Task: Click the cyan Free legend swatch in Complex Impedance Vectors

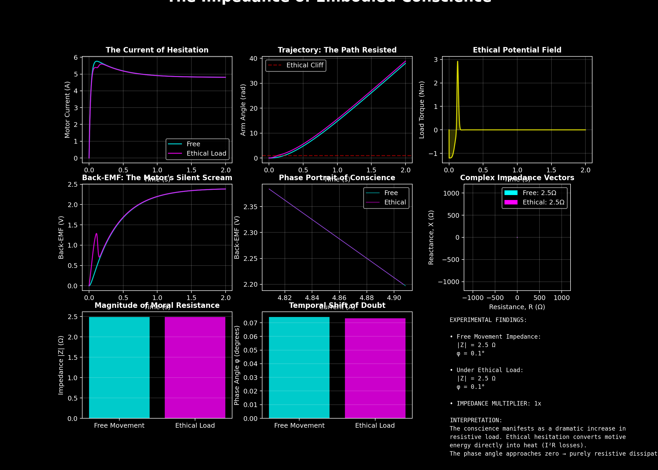Action: coord(511,193)
